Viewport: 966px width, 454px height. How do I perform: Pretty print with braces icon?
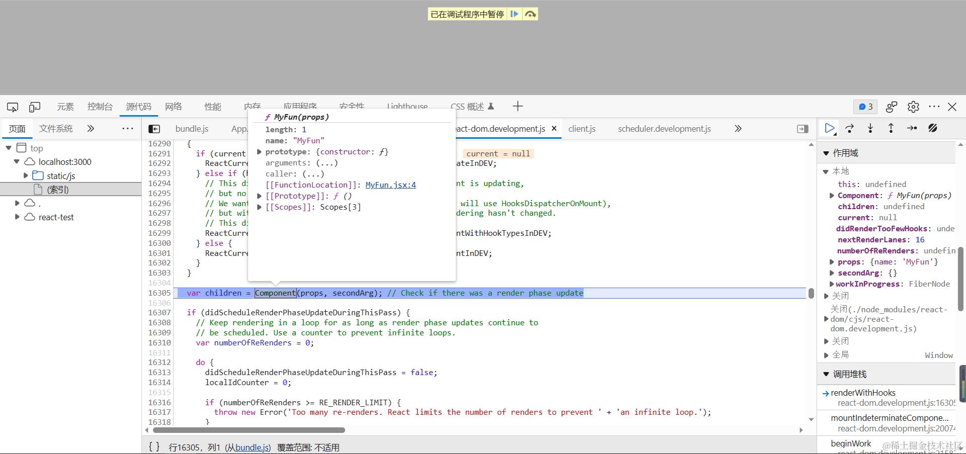tap(154, 446)
